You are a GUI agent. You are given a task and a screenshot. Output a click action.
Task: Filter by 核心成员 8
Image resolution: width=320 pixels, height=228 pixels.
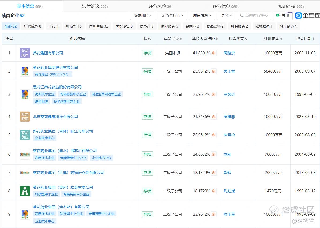pyautogui.click(x=32, y=26)
